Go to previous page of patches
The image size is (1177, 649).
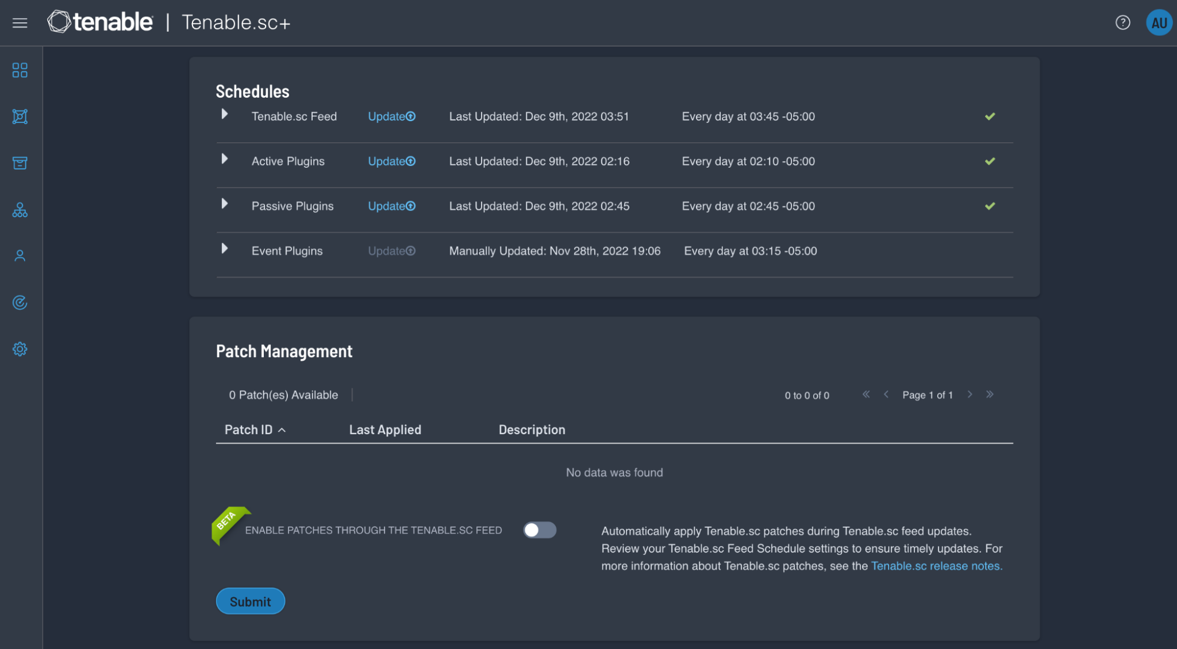pos(886,394)
